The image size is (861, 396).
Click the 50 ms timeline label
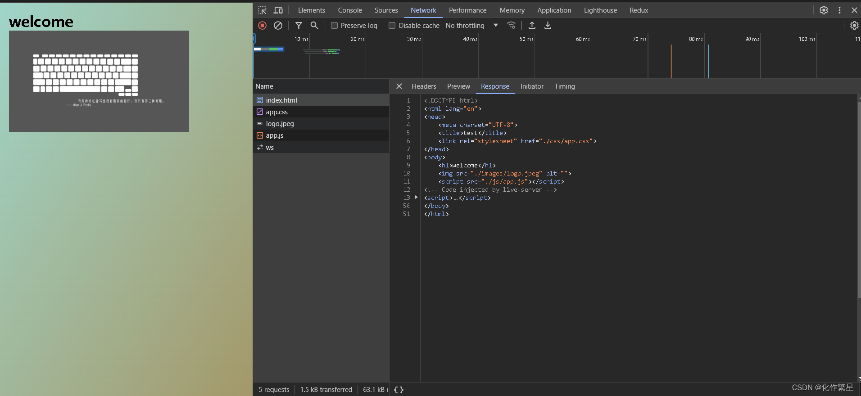pos(526,39)
